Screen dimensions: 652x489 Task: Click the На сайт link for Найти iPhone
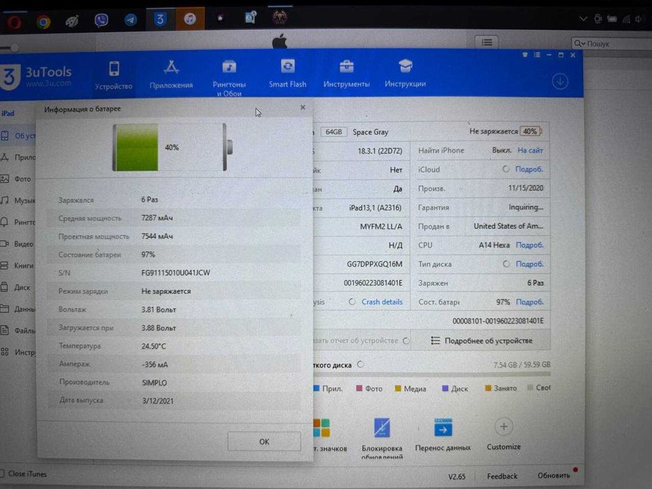click(x=530, y=150)
